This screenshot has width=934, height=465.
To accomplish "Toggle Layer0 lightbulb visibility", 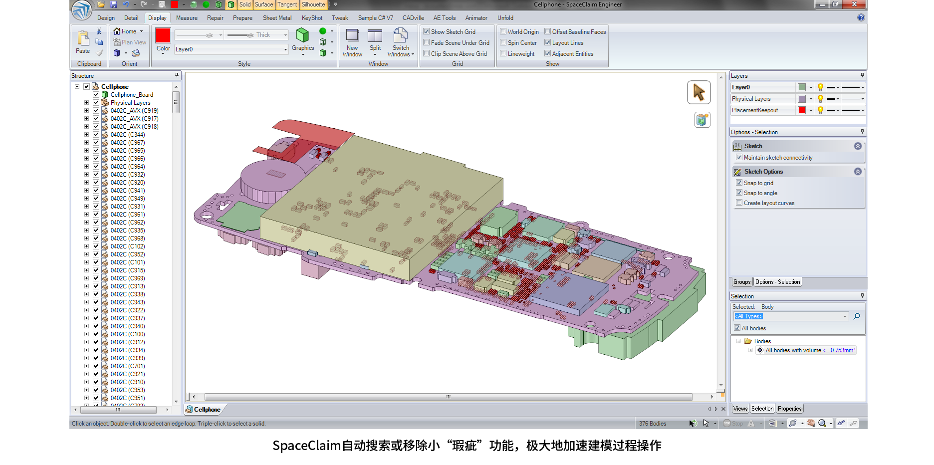I will [820, 87].
